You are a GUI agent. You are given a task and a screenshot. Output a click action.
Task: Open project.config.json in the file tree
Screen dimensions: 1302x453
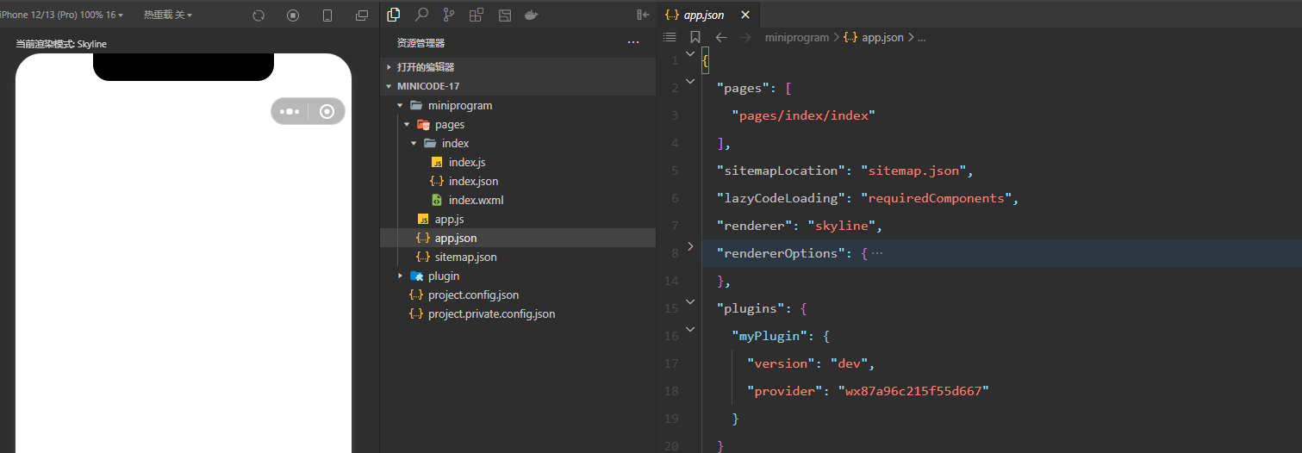[x=518, y=295]
